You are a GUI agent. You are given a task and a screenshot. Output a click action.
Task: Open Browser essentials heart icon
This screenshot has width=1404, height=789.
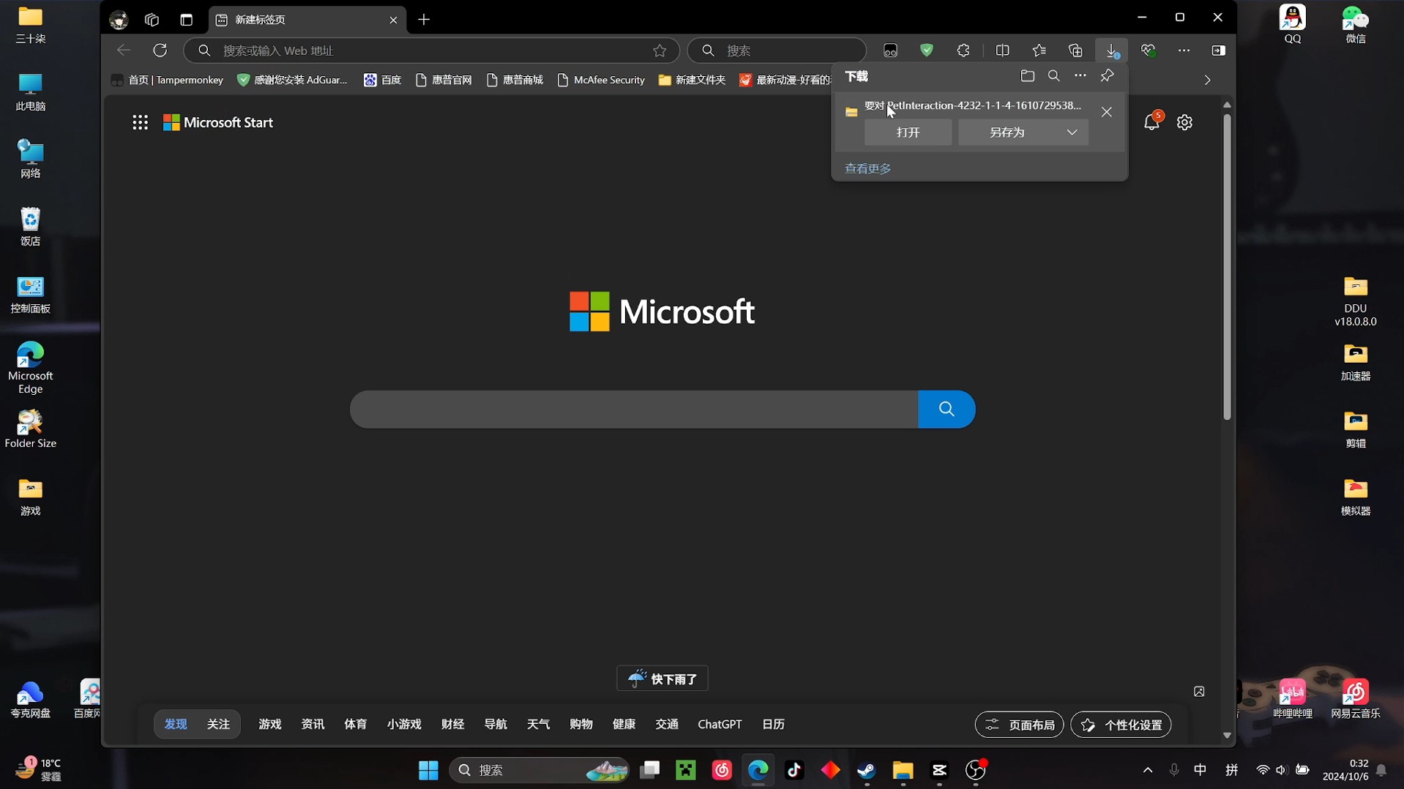pyautogui.click(x=1148, y=50)
